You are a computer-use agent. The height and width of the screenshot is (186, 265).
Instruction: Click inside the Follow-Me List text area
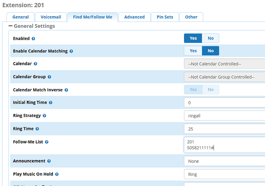point(224,145)
